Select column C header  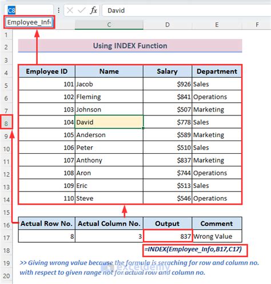click(x=109, y=25)
